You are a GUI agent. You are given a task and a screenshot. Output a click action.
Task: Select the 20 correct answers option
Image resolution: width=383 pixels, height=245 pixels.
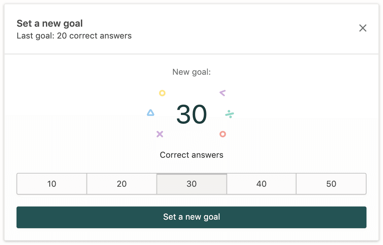point(122,184)
